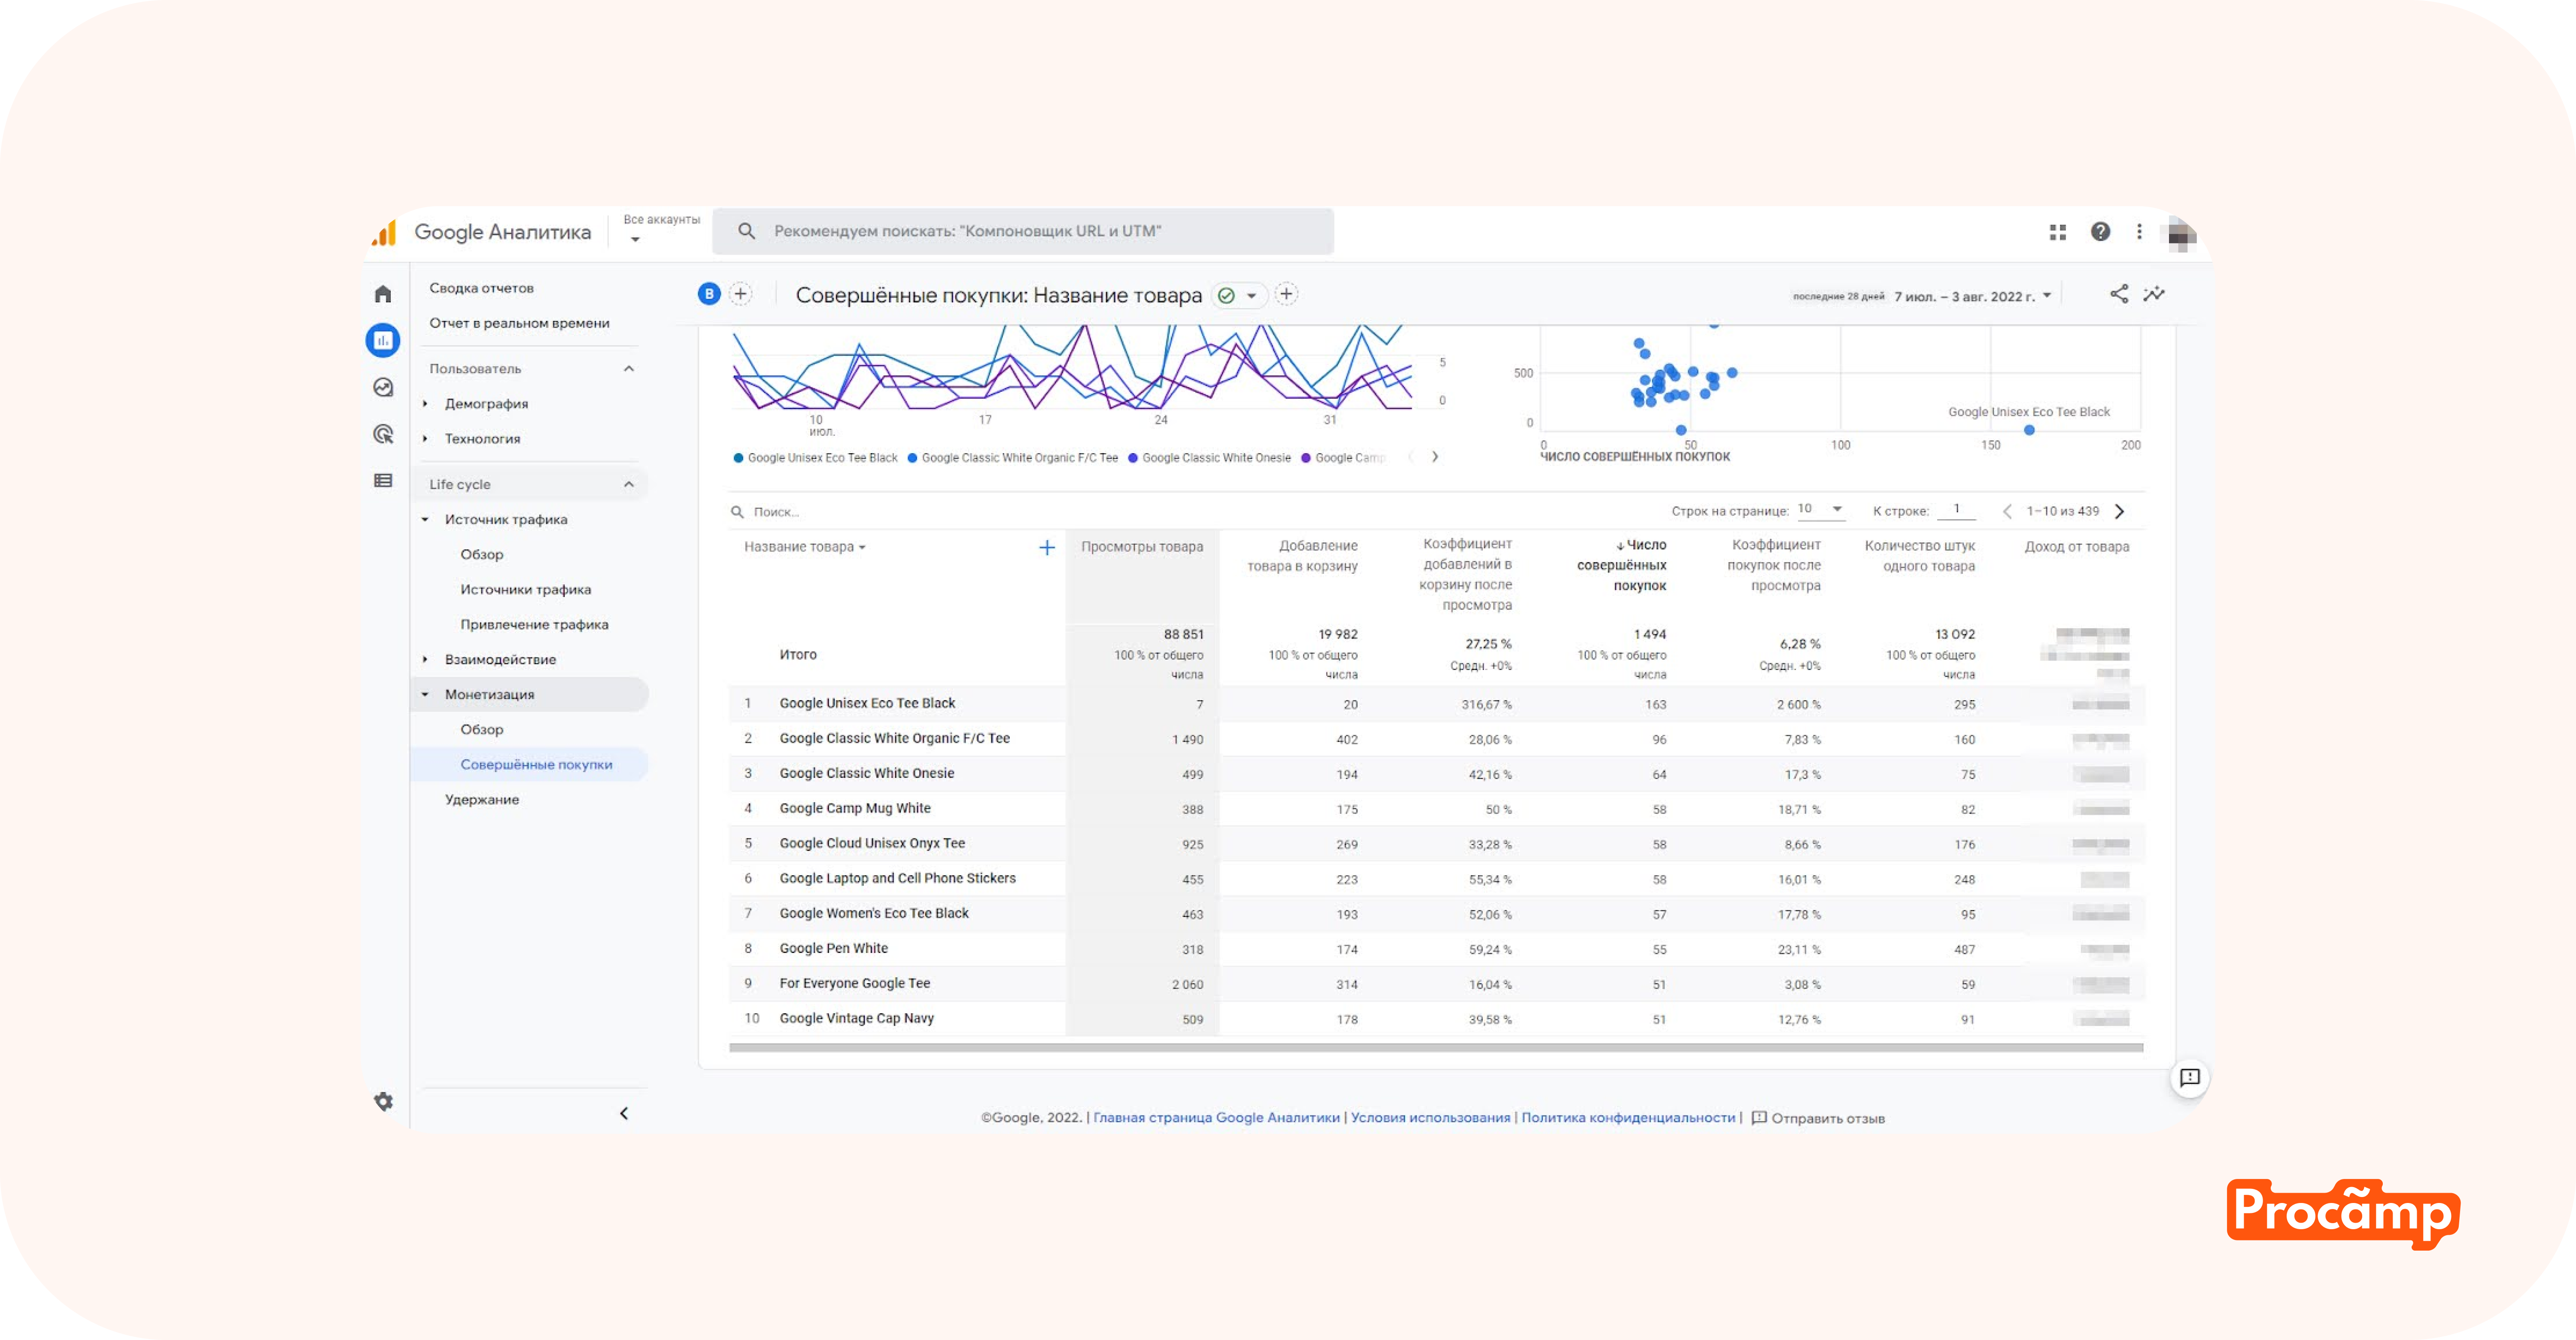Open the report status dropdown arrow

pyautogui.click(x=1251, y=296)
